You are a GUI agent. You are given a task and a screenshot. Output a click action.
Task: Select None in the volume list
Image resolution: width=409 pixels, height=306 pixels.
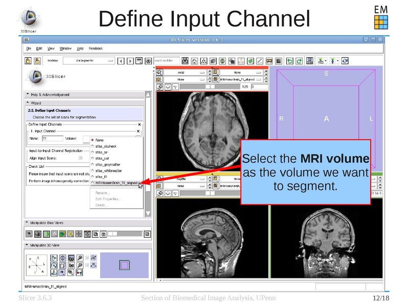point(99,140)
